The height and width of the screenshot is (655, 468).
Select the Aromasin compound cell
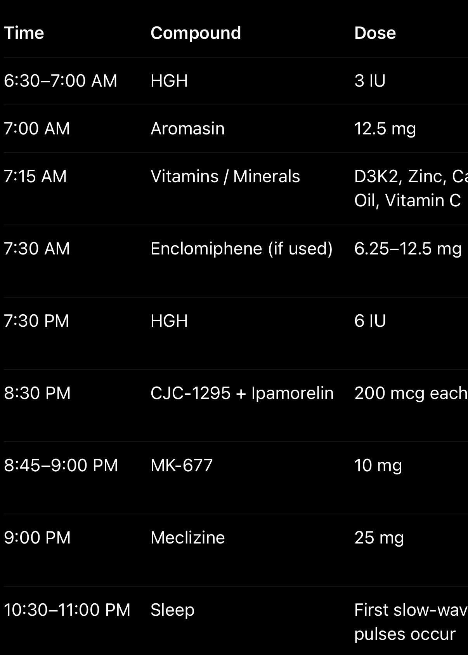[x=187, y=129]
